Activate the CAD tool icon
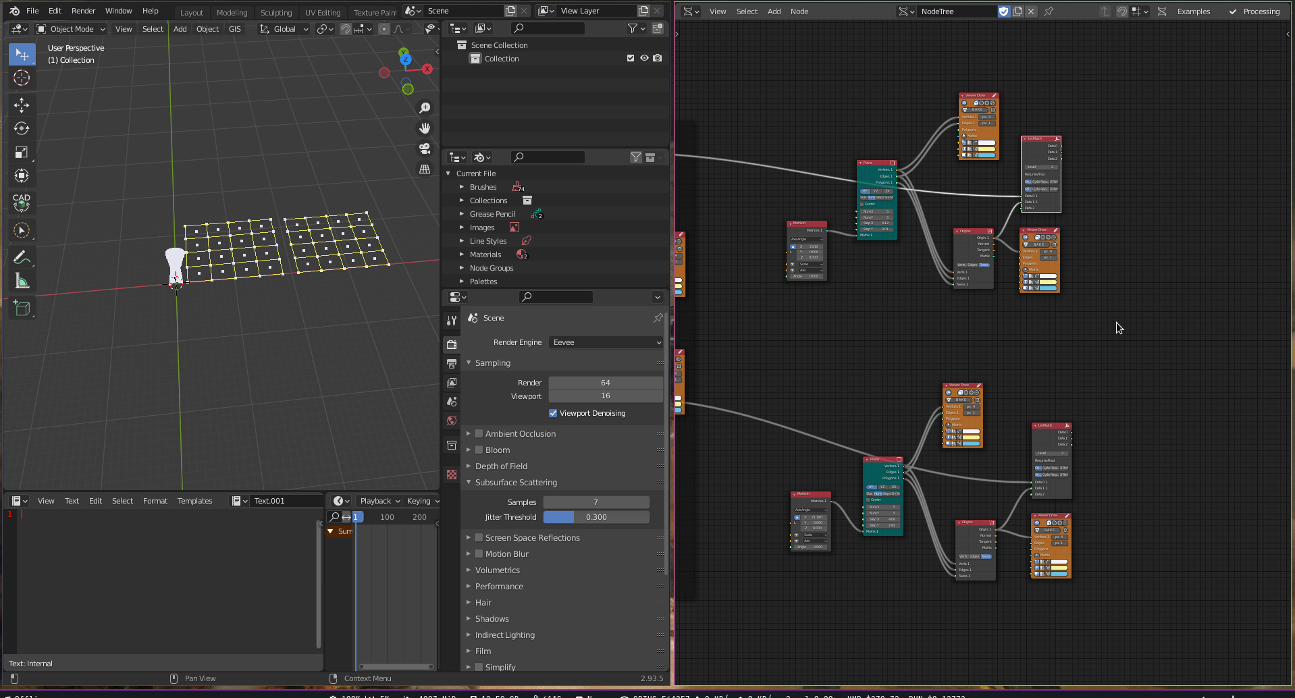Screen dimensions: 1295x698 (x=22, y=203)
